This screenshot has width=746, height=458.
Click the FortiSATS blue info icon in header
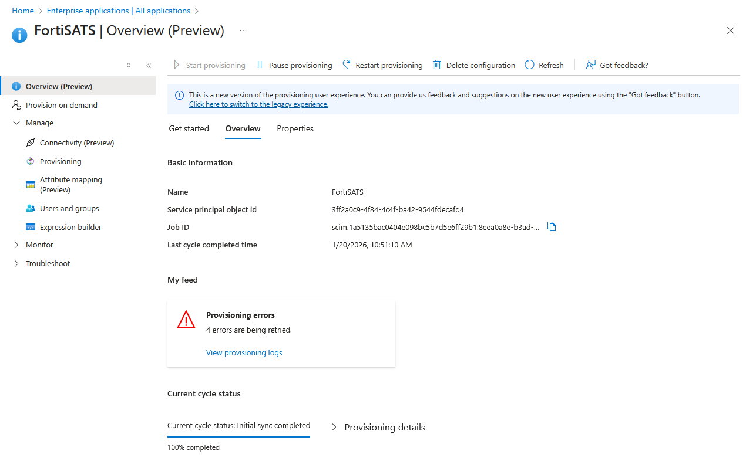[19, 35]
